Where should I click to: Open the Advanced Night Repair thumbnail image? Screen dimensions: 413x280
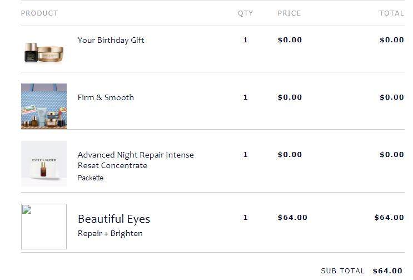[x=44, y=164]
